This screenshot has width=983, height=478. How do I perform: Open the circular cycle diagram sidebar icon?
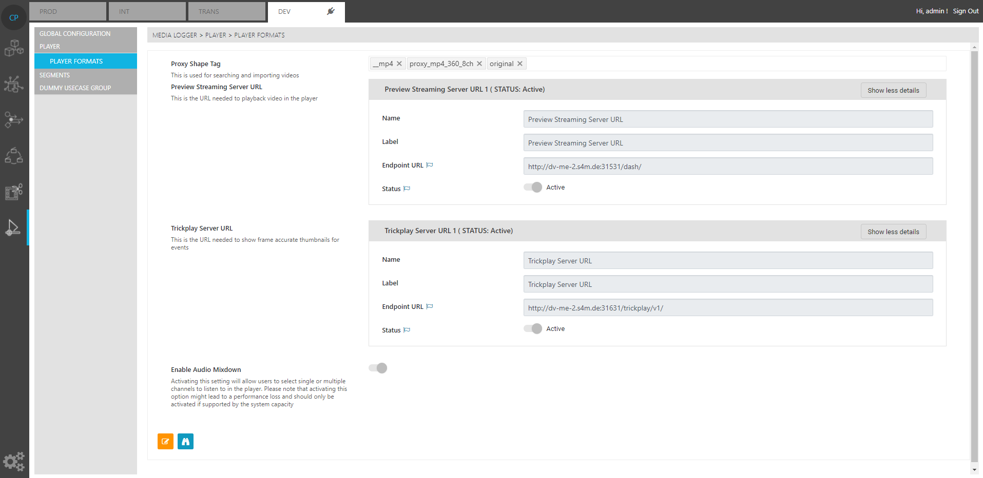coord(14,156)
